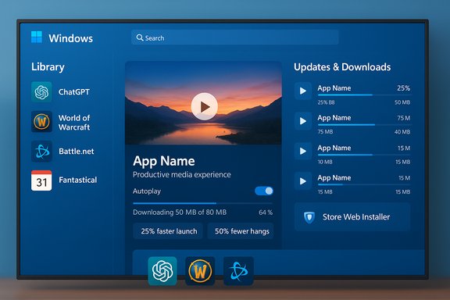Click the featured App Name title
Image resolution: width=450 pixels, height=300 pixels.
click(x=164, y=161)
